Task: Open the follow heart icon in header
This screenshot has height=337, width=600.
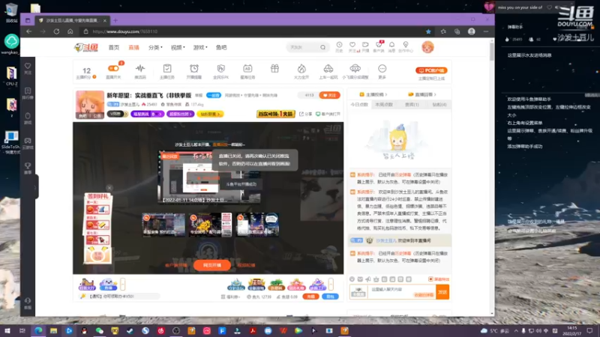Action: coord(352,45)
